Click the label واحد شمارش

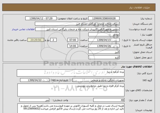coord(60,100)
